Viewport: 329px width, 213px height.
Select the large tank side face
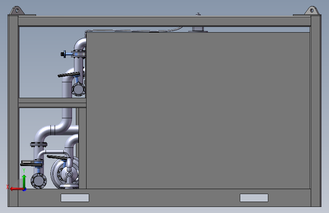pyautogui.click(x=198, y=111)
